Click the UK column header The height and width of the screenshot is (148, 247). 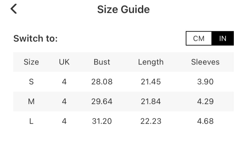64,62
